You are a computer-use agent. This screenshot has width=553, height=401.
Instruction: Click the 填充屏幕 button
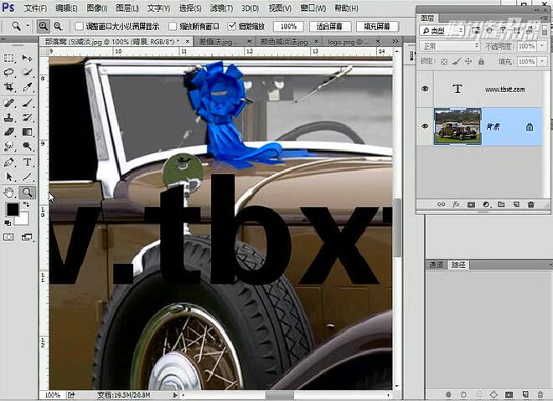(377, 27)
